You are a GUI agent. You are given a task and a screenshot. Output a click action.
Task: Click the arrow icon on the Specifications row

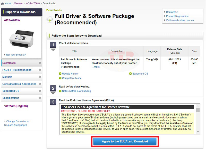coord(40,98)
